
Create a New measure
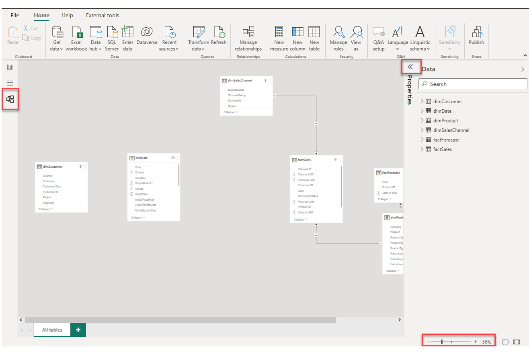pyautogui.click(x=279, y=39)
